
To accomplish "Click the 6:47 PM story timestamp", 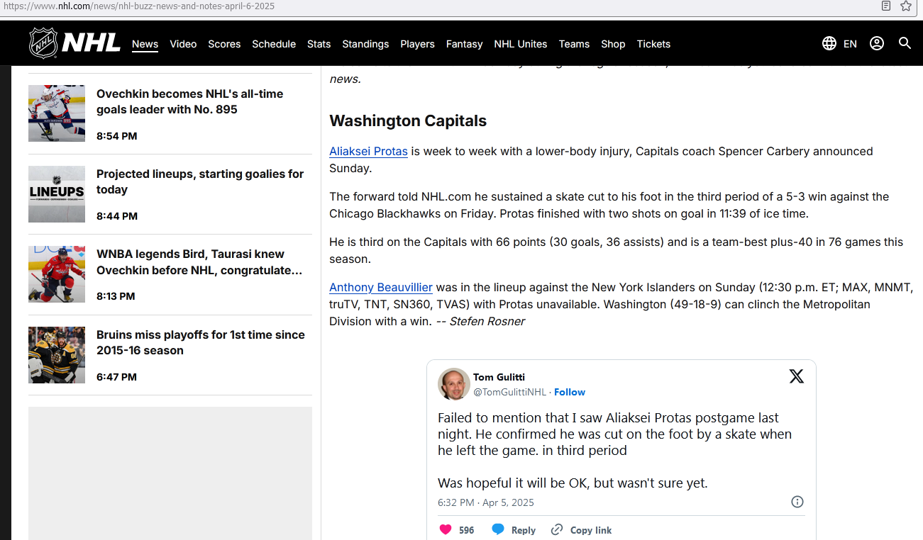I will [116, 377].
